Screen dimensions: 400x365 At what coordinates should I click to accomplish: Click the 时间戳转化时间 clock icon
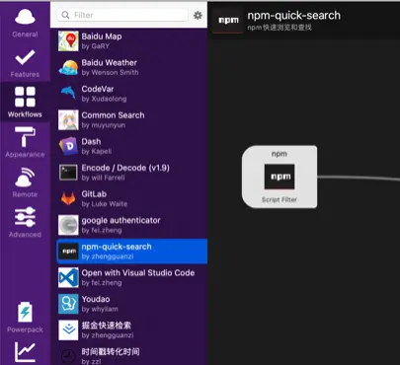68,356
